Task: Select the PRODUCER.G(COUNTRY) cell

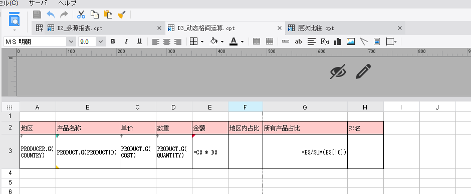Action: 38,151
